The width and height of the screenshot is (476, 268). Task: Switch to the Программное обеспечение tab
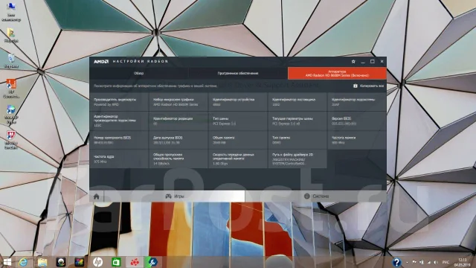[238, 73]
